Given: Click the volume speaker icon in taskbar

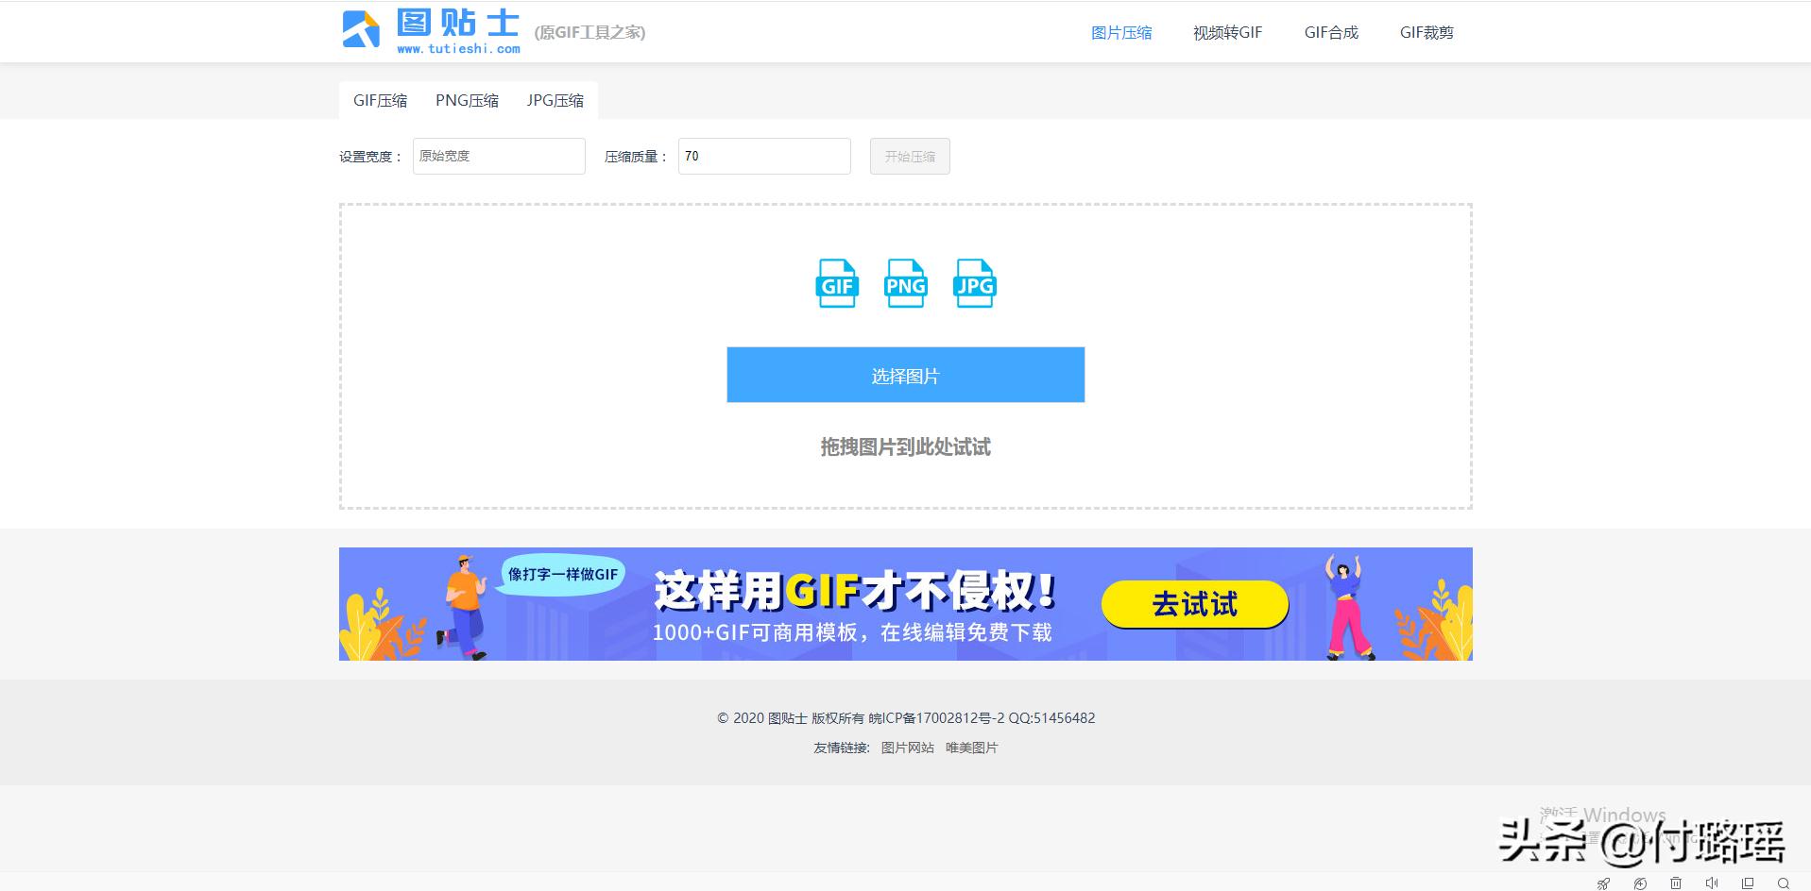Looking at the screenshot, I should tap(1712, 883).
